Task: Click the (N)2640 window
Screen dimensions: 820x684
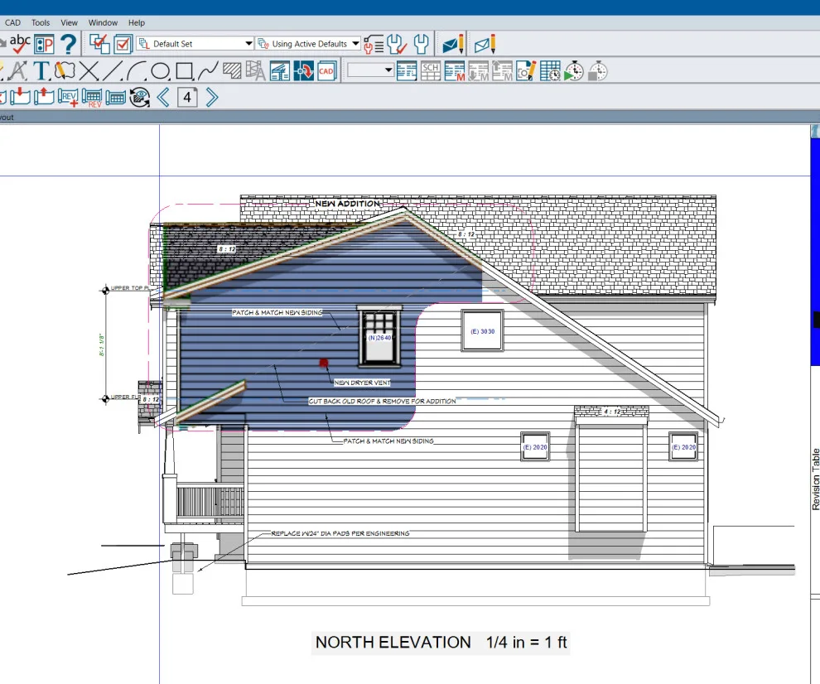Action: [379, 336]
